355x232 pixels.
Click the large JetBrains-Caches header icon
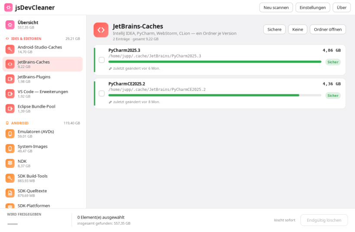101,30
